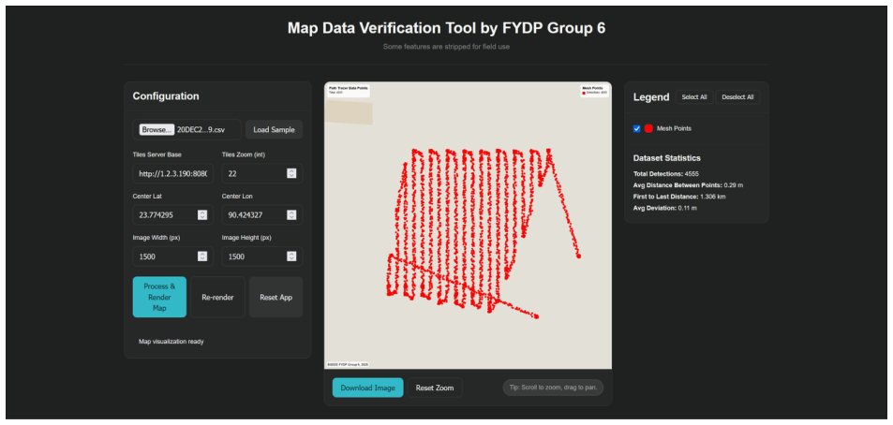This screenshot has width=893, height=425.
Task: Click the Center Lat spinner arrows
Action: (x=202, y=215)
